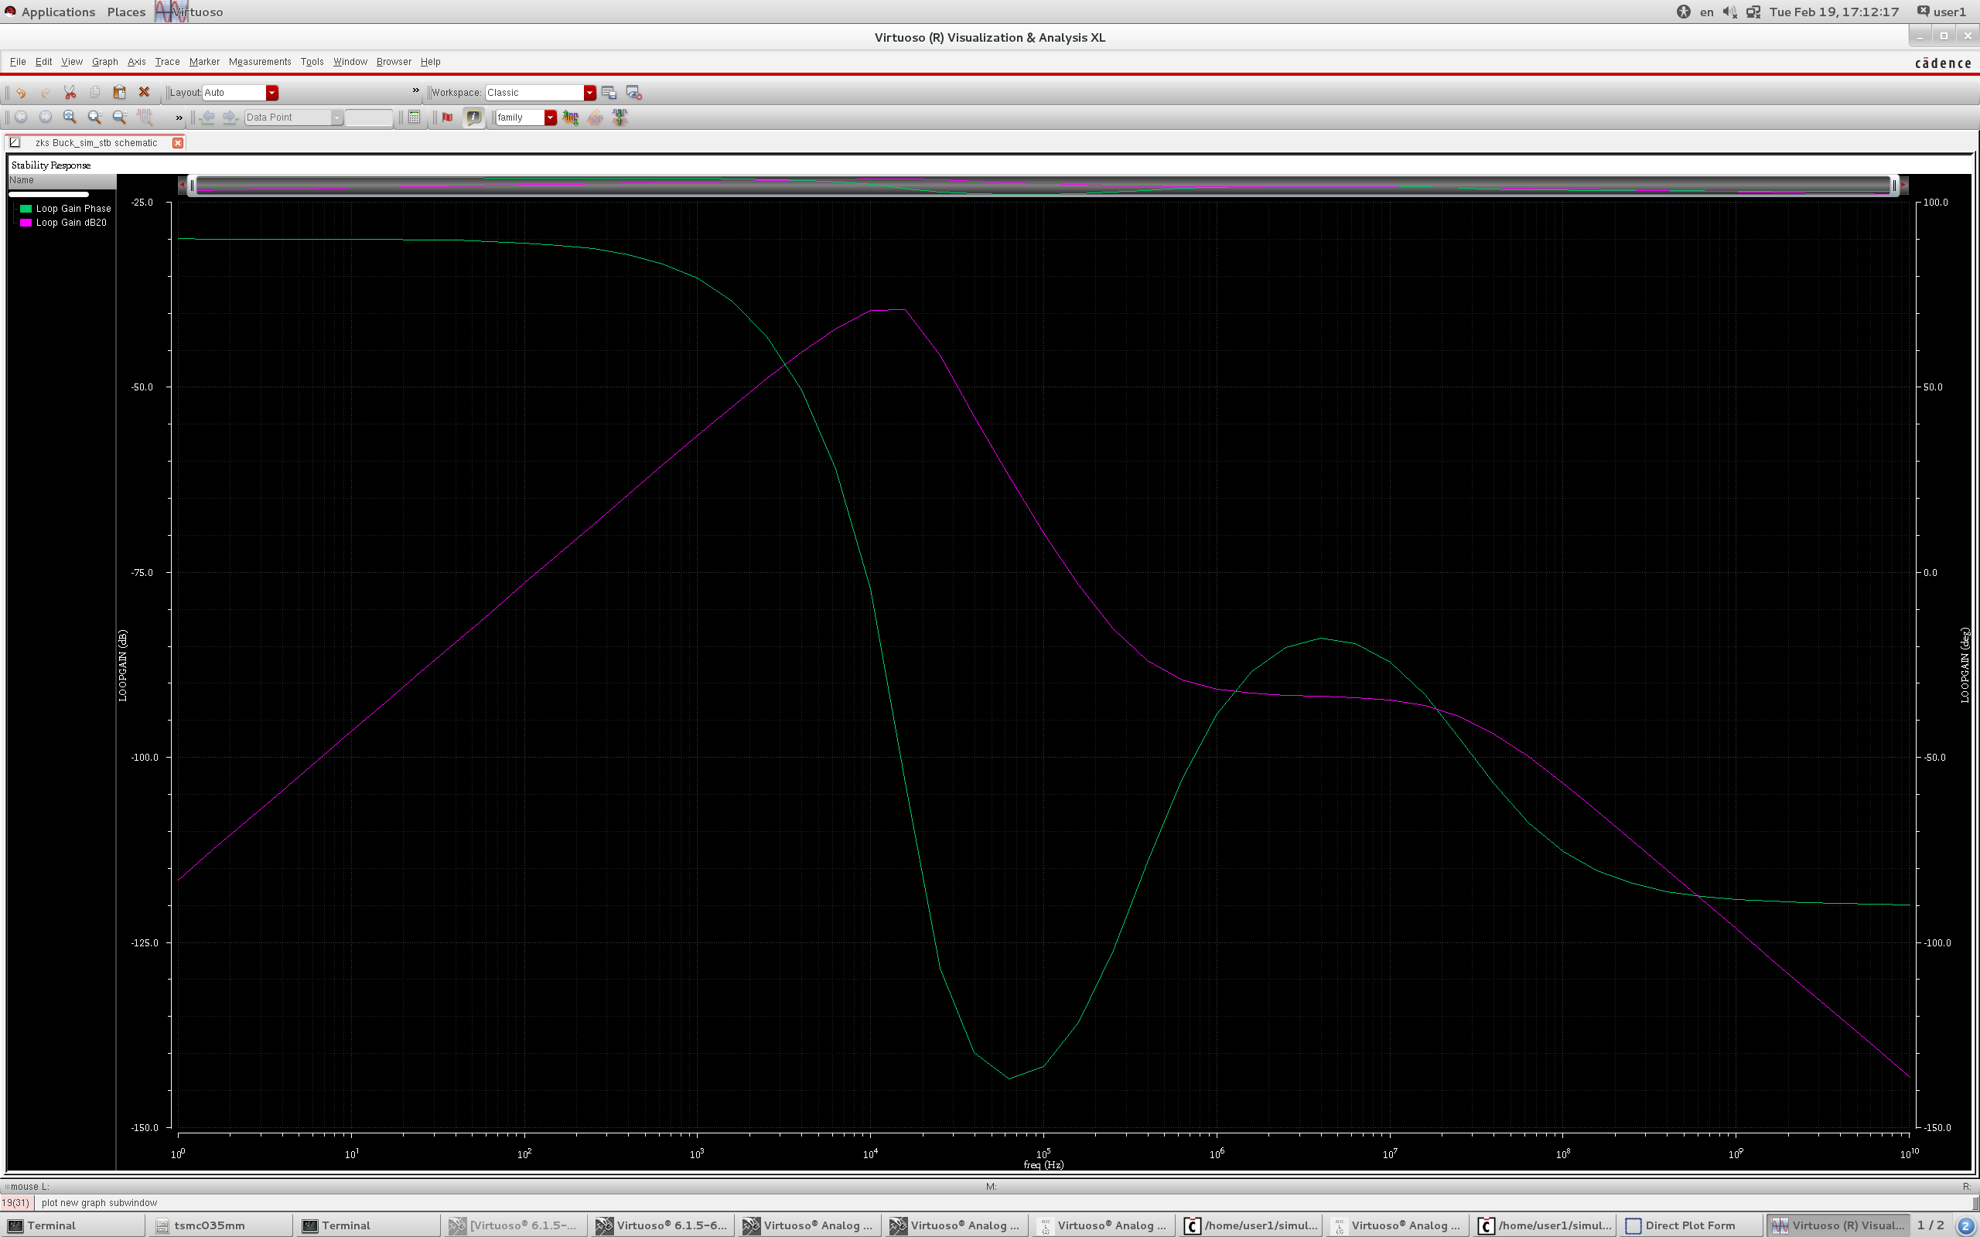Click the Loop Gain Phase green swatch
1980x1237 pixels.
coord(26,209)
